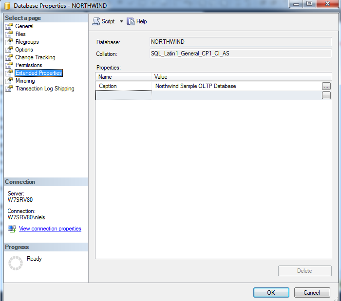Select the Extended Properties page
The height and width of the screenshot is (301, 341).
click(38, 73)
